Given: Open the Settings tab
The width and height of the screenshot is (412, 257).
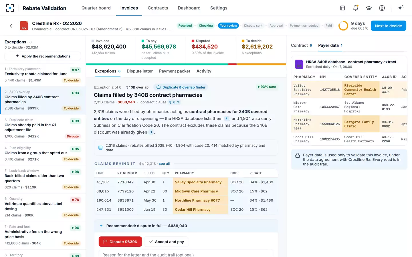Looking at the screenshot, I should 219,8.
